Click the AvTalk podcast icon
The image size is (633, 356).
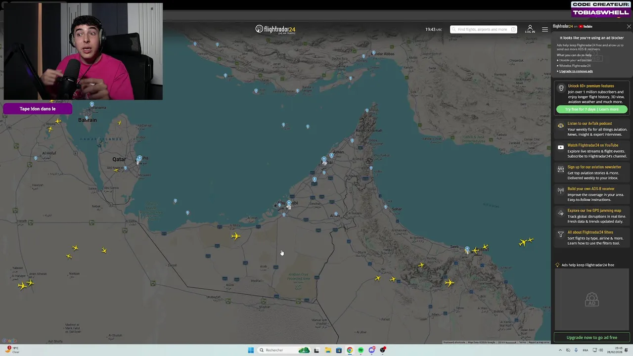(561, 126)
